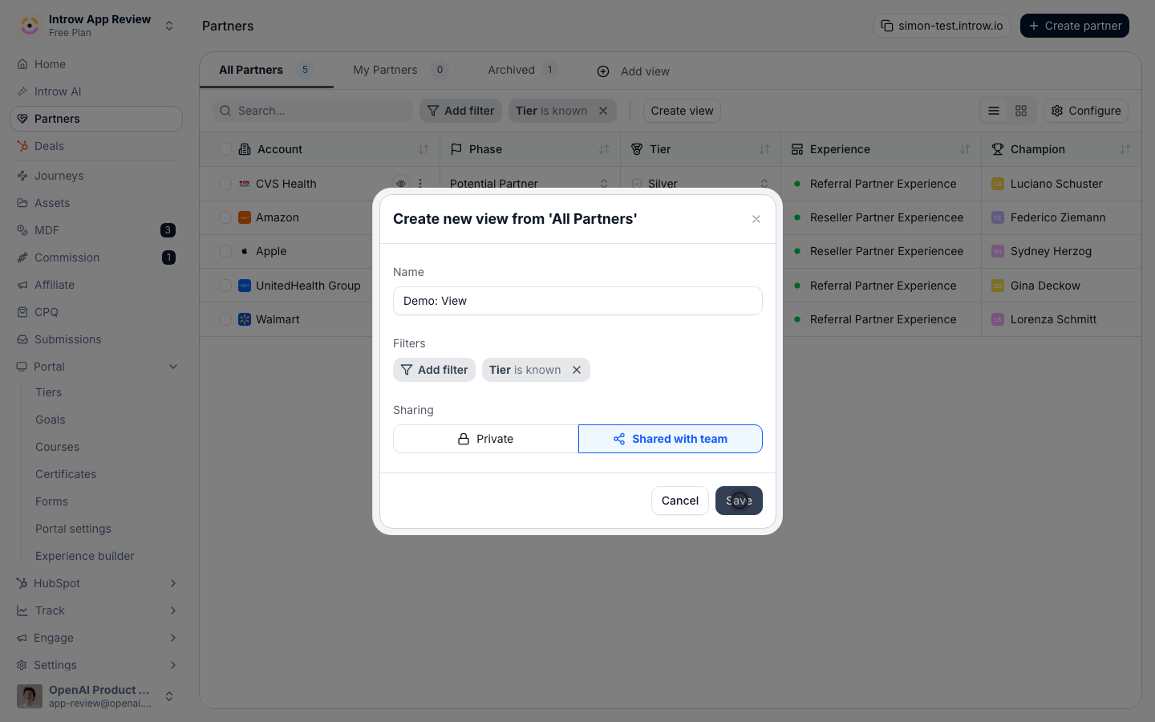
Task: Open workspace switcher next to Introw App Review
Action: click(x=169, y=26)
